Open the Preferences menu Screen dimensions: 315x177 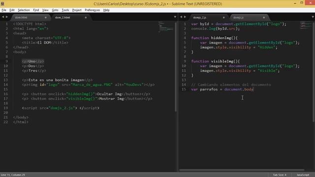pyautogui.click(x=92, y=10)
